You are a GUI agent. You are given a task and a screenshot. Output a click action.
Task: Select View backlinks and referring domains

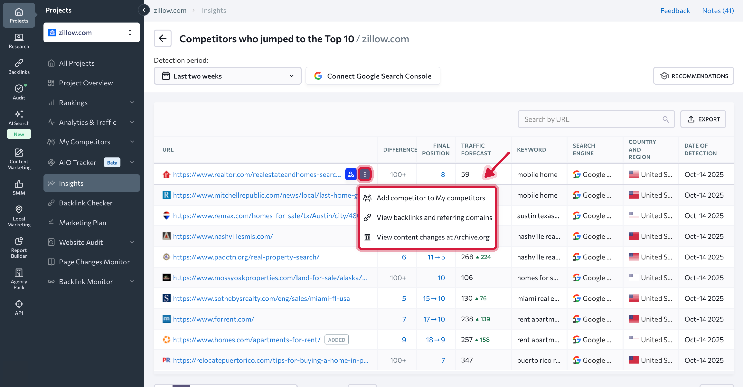[x=434, y=217]
